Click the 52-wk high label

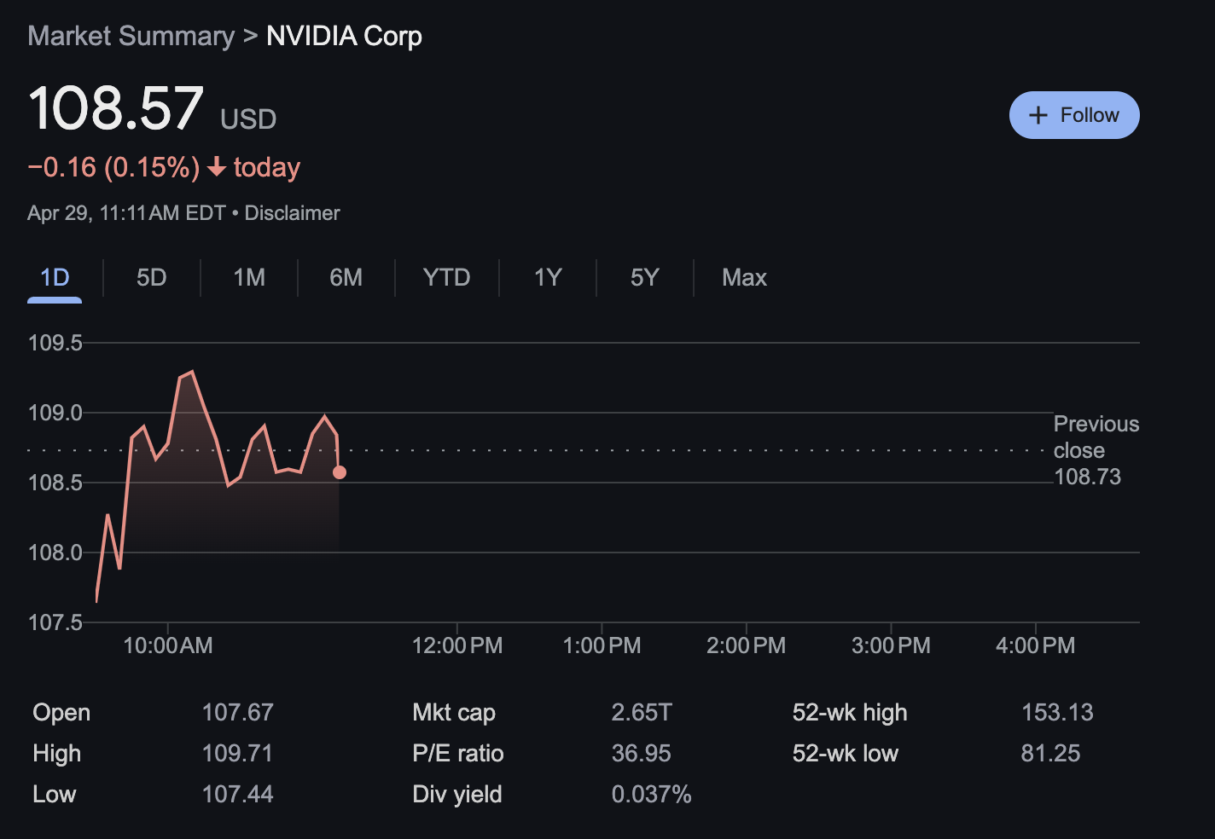point(850,713)
